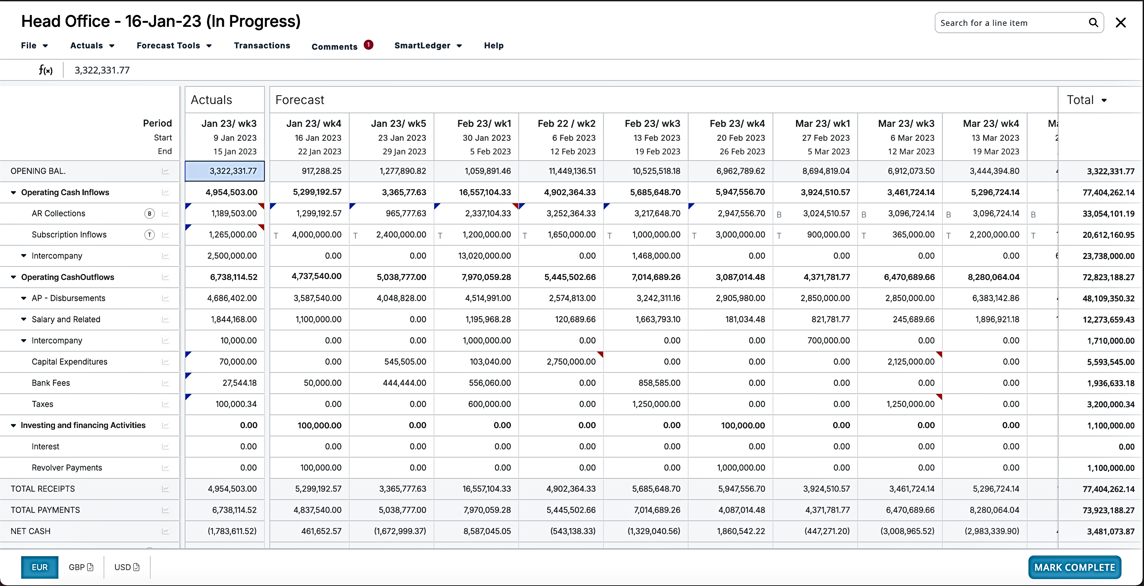Switch currency to EUR
The height and width of the screenshot is (586, 1144).
point(39,567)
